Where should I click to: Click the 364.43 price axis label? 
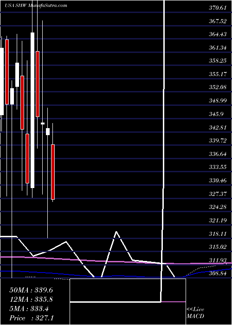[218, 34]
